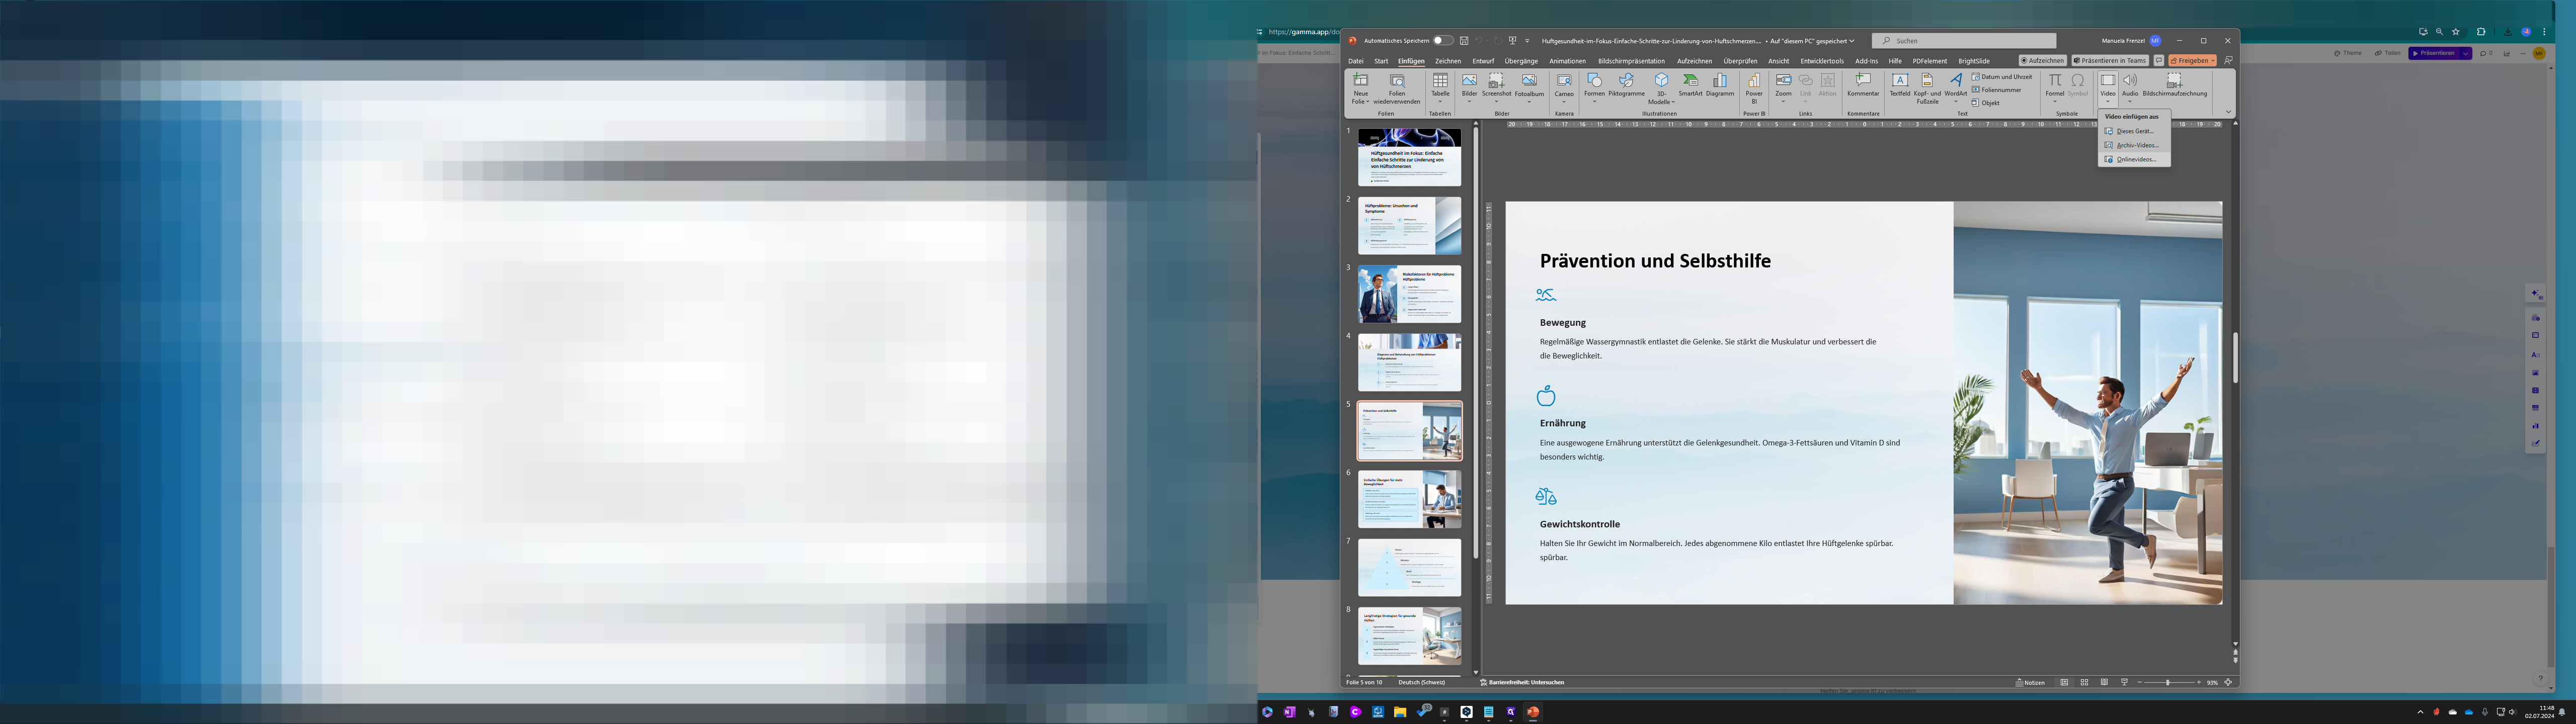Click Teilen in the Gamma window

pyautogui.click(x=2388, y=53)
